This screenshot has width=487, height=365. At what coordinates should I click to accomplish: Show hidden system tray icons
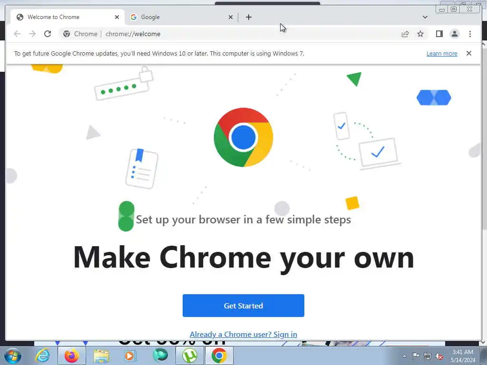404,356
